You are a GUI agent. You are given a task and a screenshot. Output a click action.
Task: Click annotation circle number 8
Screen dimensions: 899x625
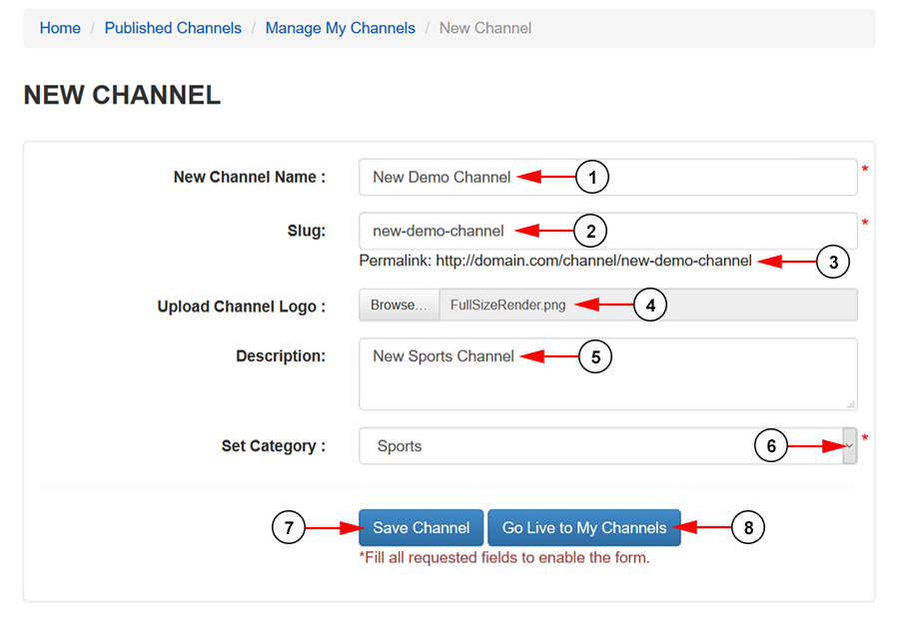(748, 527)
